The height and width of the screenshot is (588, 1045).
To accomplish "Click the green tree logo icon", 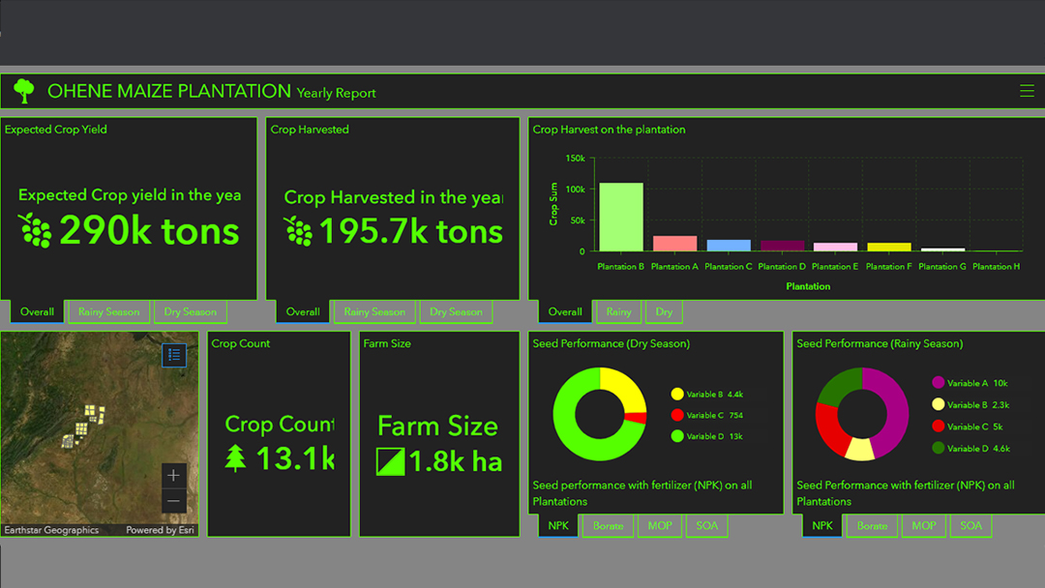I will click(24, 92).
